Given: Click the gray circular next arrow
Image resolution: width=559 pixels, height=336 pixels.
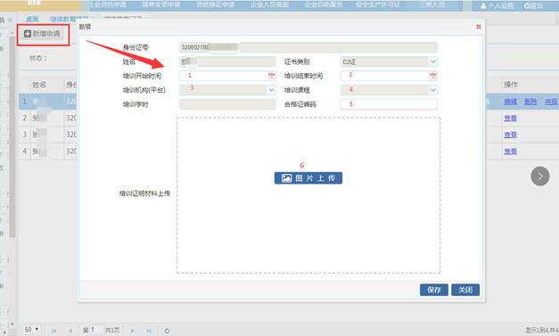Looking at the screenshot, I should pyautogui.click(x=539, y=176).
